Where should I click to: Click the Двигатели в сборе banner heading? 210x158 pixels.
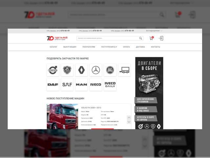point(149,66)
